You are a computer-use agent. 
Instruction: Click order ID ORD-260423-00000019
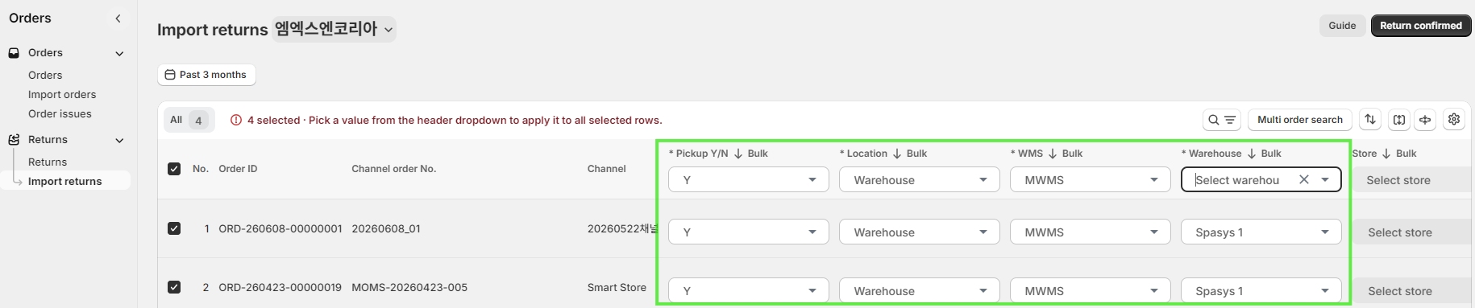[x=280, y=287]
